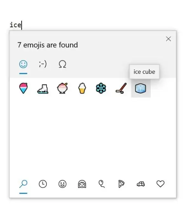Pick the ice skate emoji

pos(43,89)
